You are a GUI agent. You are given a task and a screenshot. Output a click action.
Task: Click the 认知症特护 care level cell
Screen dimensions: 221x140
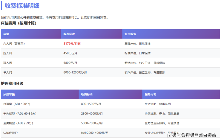click(11, 133)
